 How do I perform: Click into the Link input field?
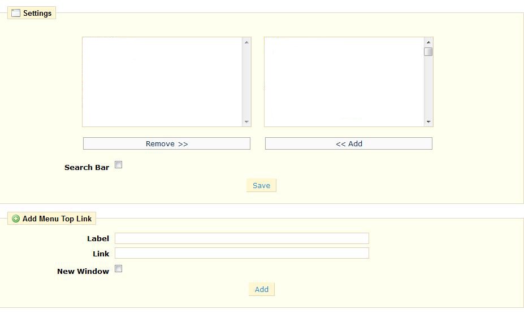[x=241, y=253]
